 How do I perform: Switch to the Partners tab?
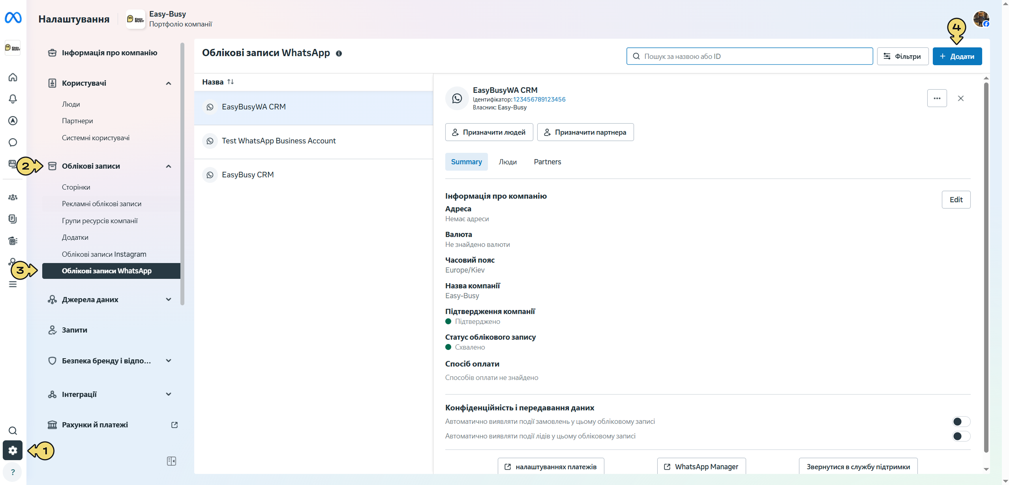coord(547,162)
